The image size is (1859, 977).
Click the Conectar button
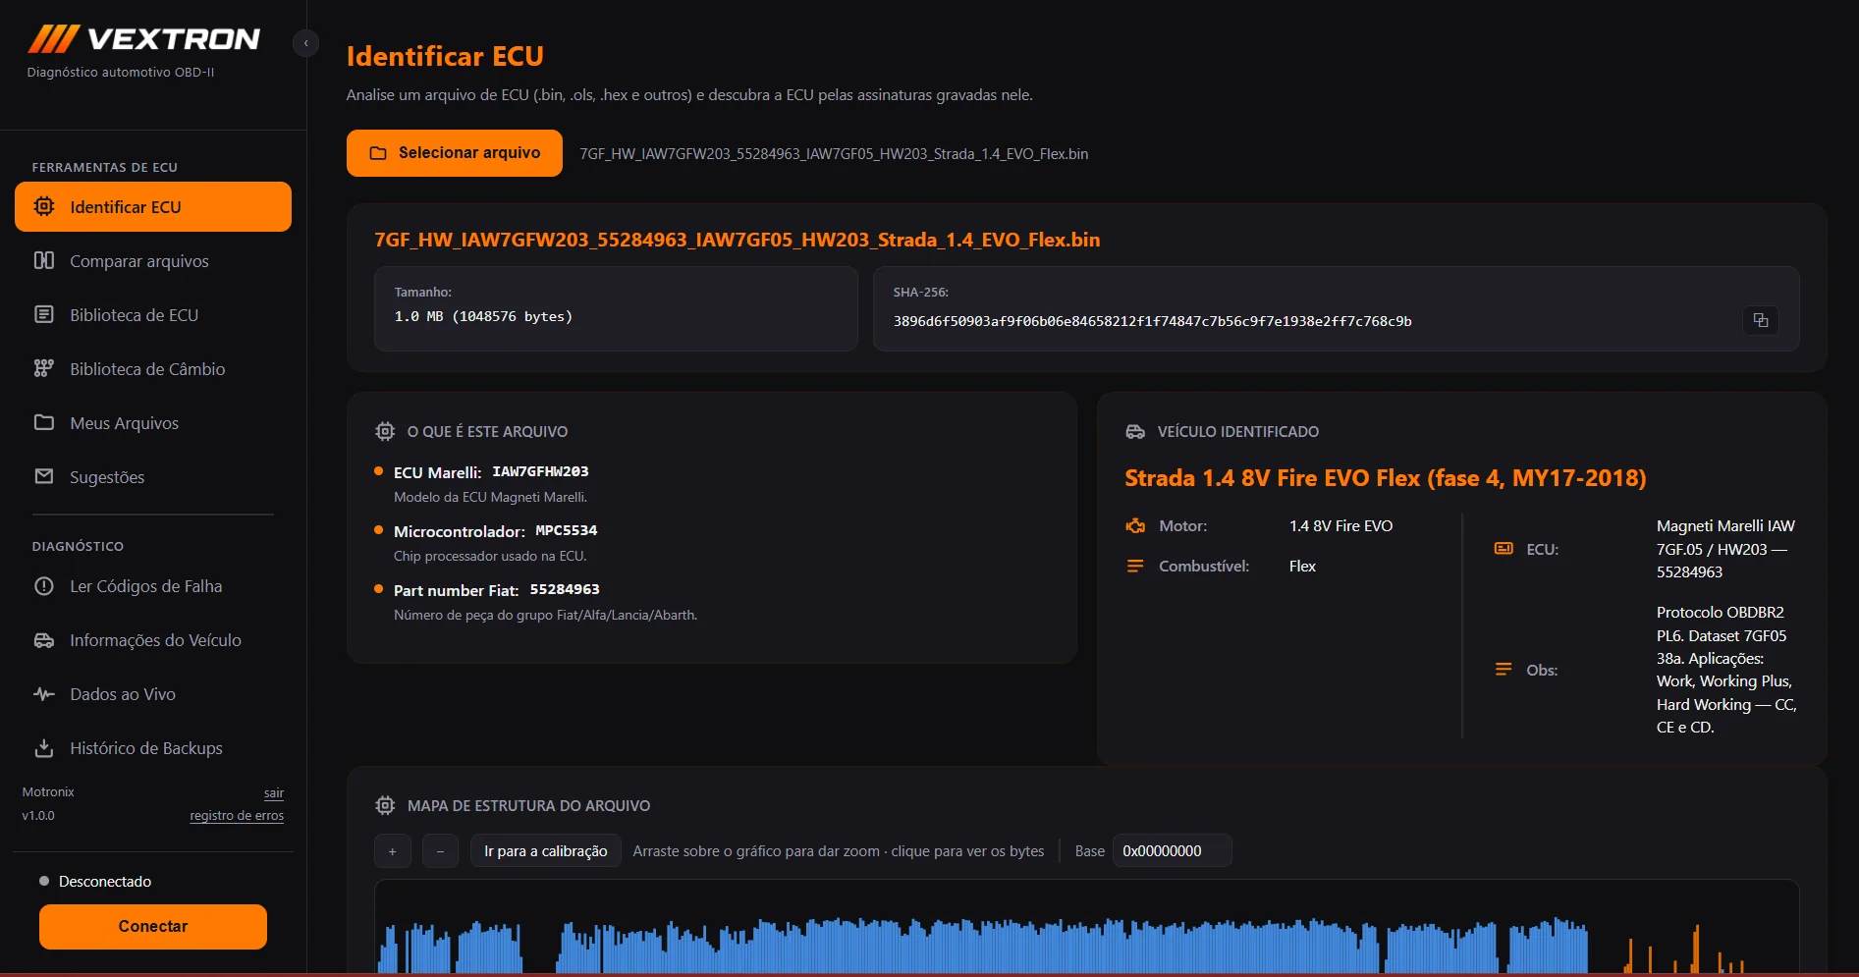[153, 926]
